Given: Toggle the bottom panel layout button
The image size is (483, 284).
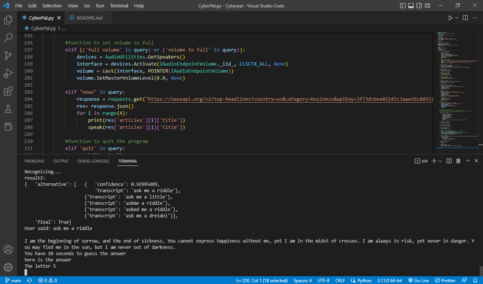Looking at the screenshot, I should click(x=411, y=6).
